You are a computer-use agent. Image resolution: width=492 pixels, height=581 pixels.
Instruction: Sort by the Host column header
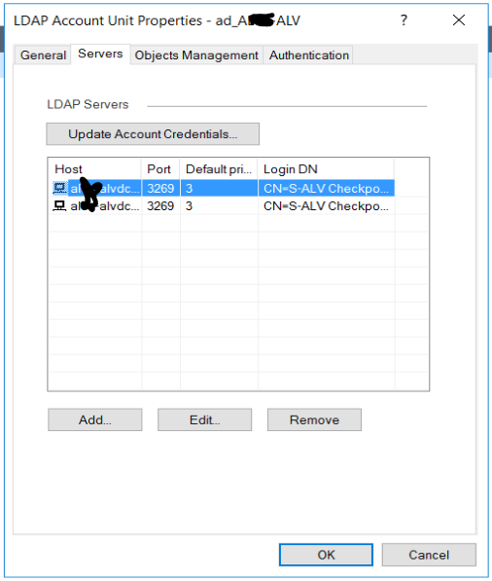(x=94, y=169)
